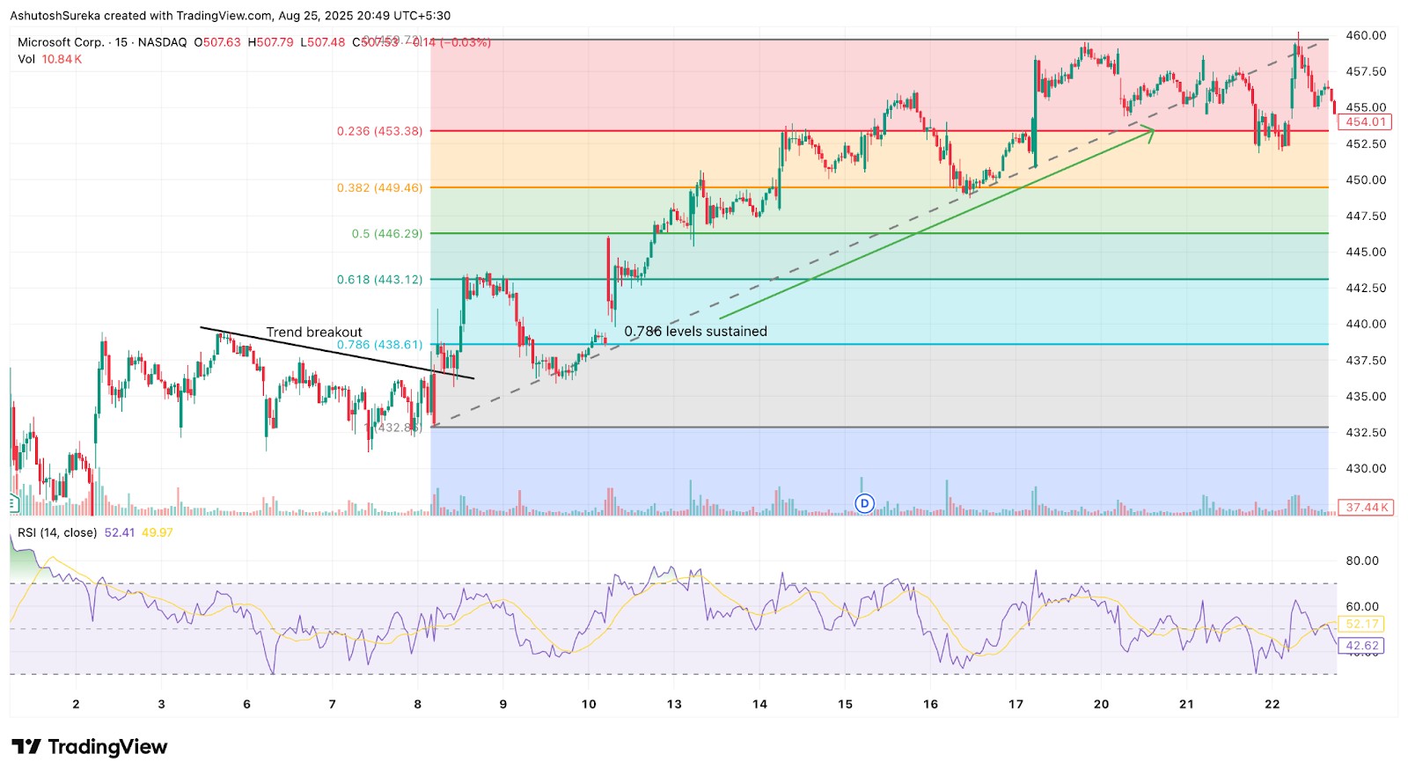Click the 0.786 levels sustained annotation
The height and width of the screenshot is (776, 1408).
pyautogui.click(x=695, y=332)
